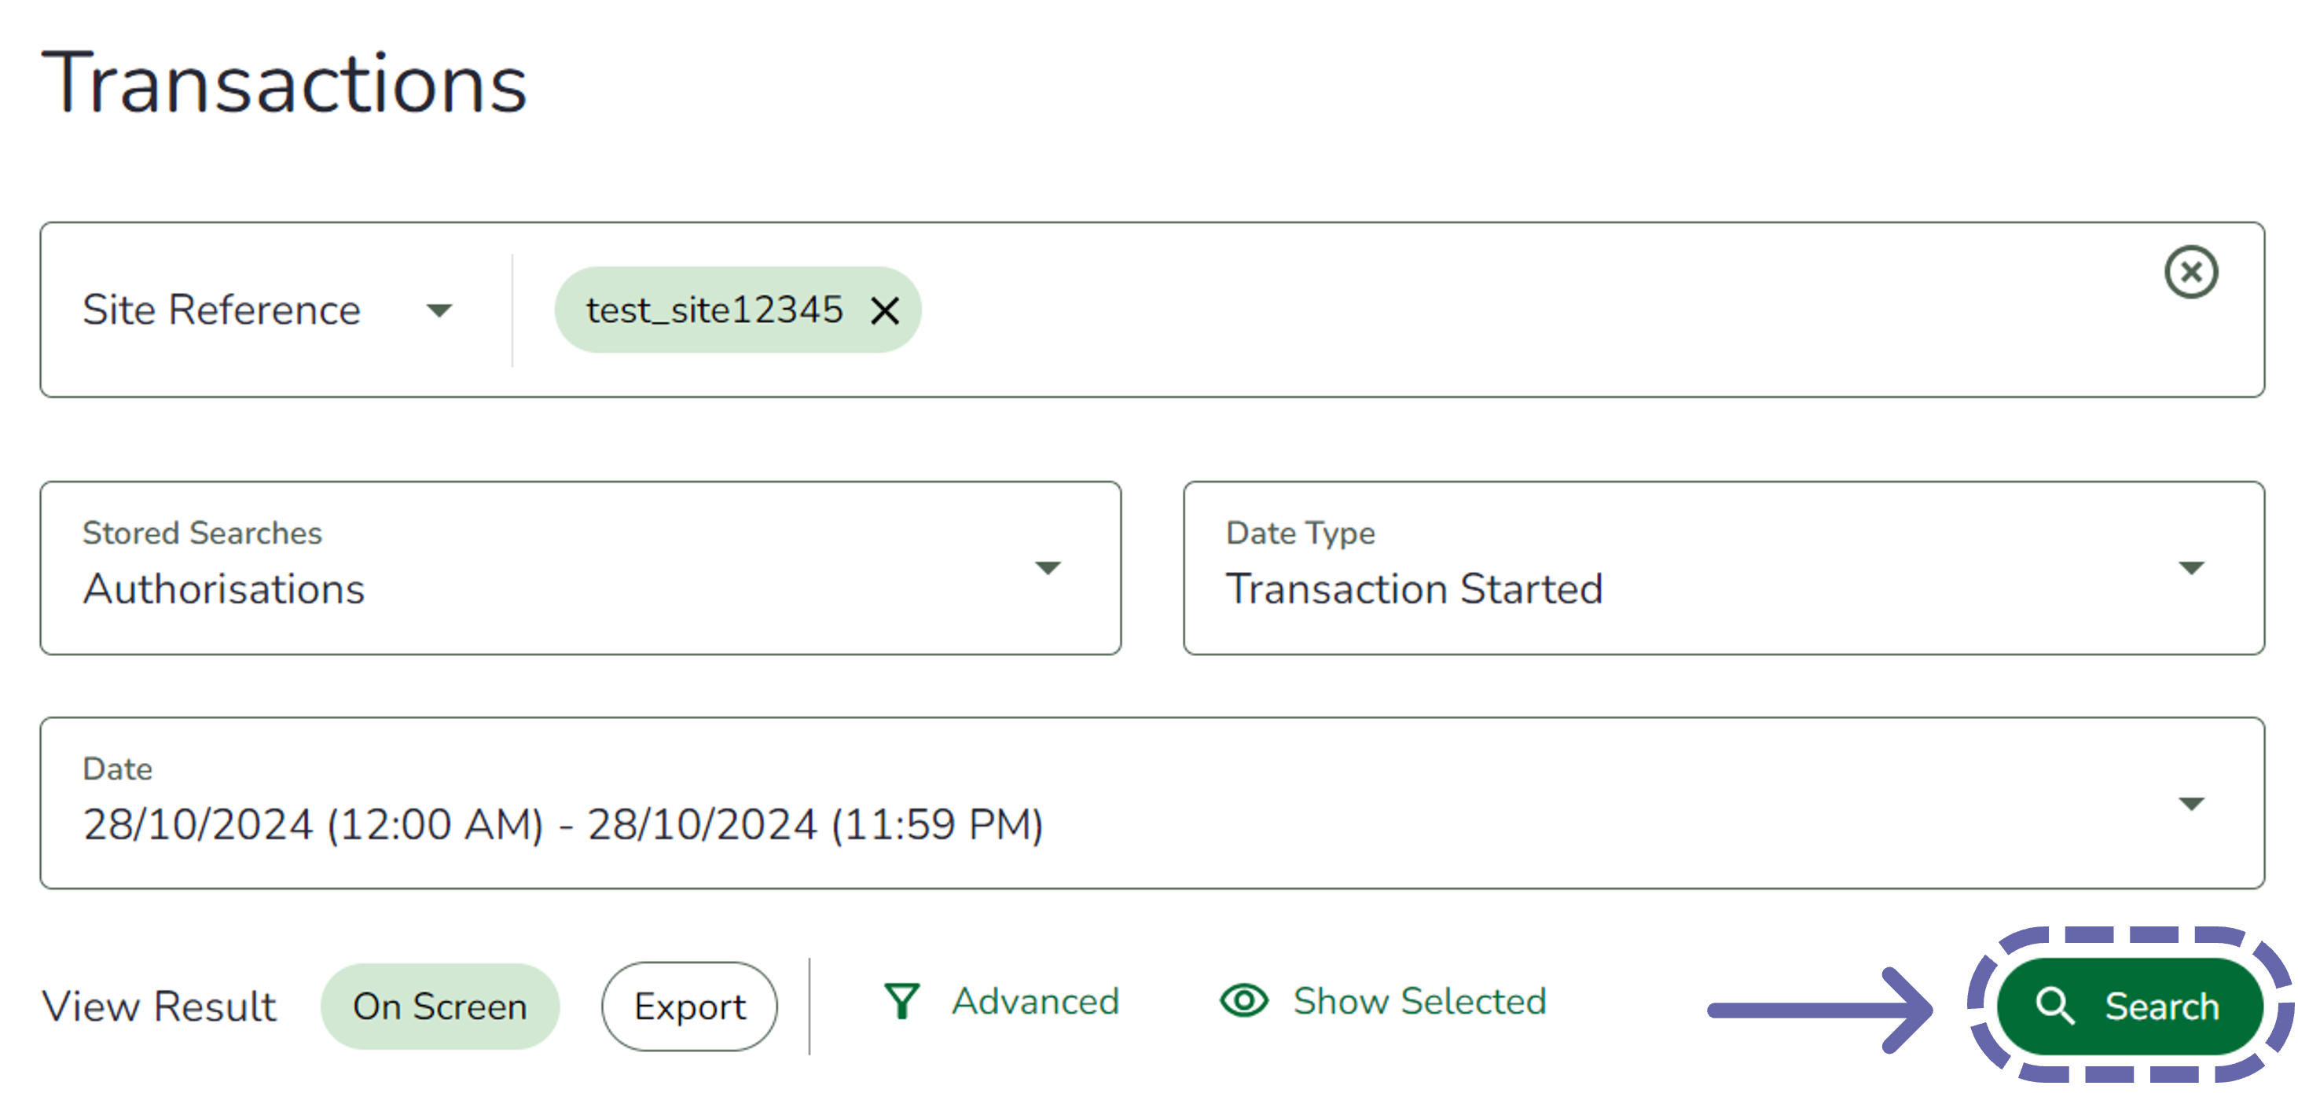Open the Date range dropdown arrow

[2191, 804]
